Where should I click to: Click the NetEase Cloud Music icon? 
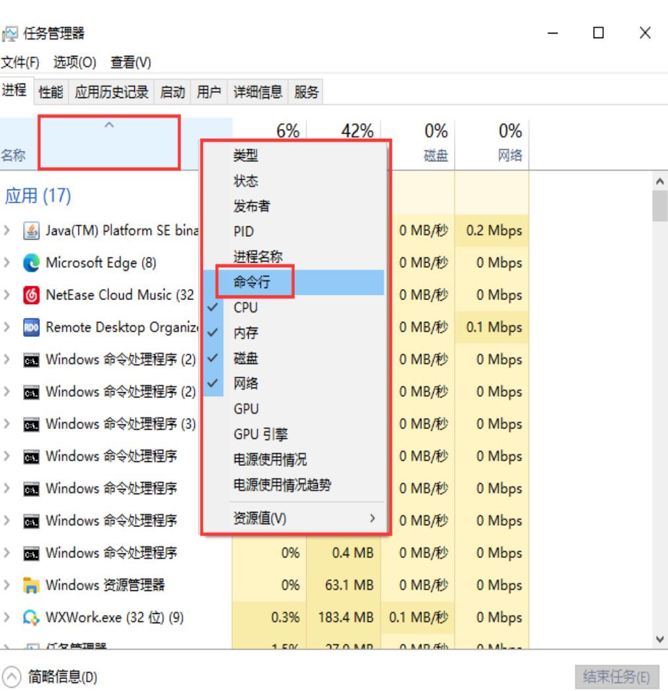tap(31, 295)
